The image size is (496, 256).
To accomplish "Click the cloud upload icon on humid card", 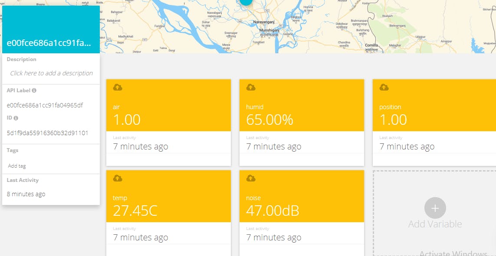I will click(251, 87).
